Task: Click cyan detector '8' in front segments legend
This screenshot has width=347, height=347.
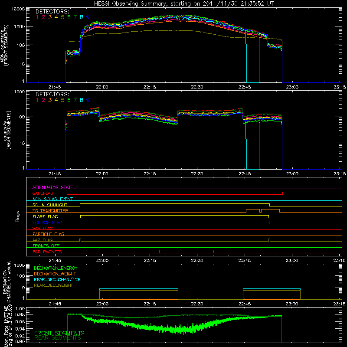Action: (x=82, y=17)
